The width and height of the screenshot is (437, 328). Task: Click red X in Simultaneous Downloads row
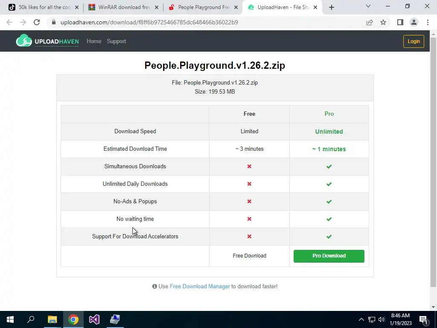coord(249,166)
